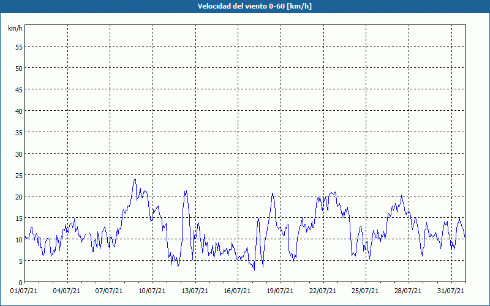490x306 pixels.
Task: Select the '0' y-axis value
Action: [21, 283]
